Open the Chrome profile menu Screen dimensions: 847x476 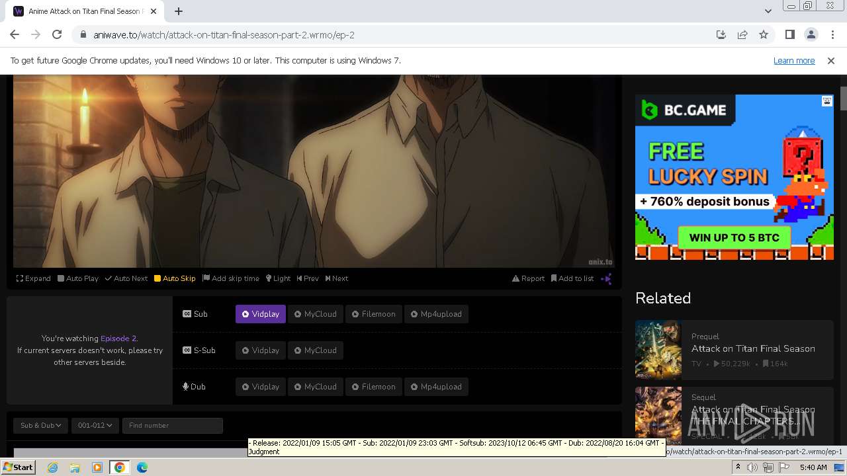tap(811, 34)
